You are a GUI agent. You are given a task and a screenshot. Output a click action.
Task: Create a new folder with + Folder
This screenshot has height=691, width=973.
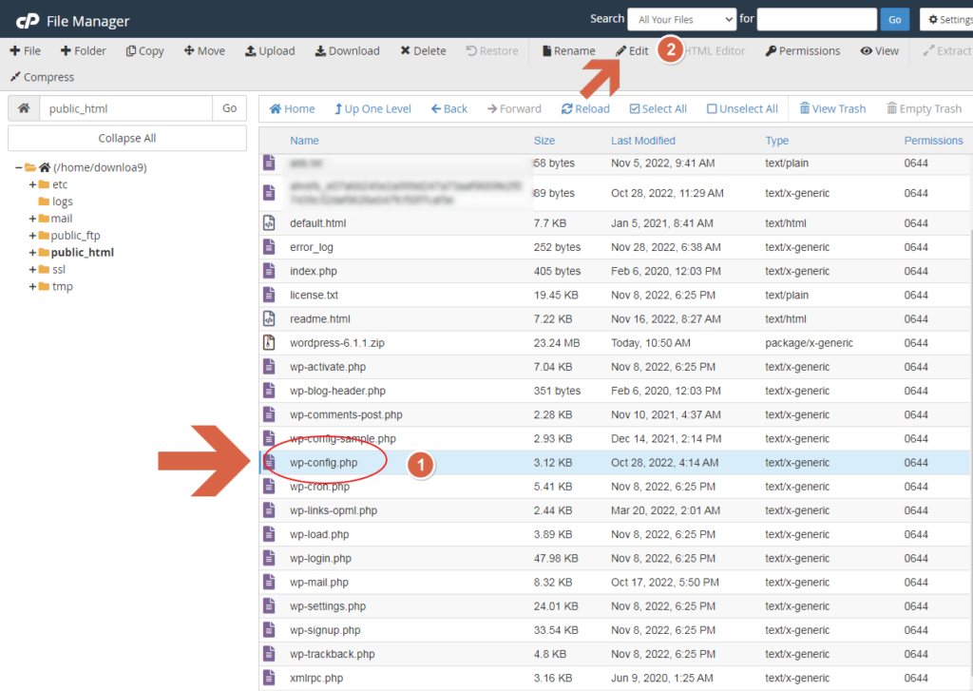click(x=84, y=51)
